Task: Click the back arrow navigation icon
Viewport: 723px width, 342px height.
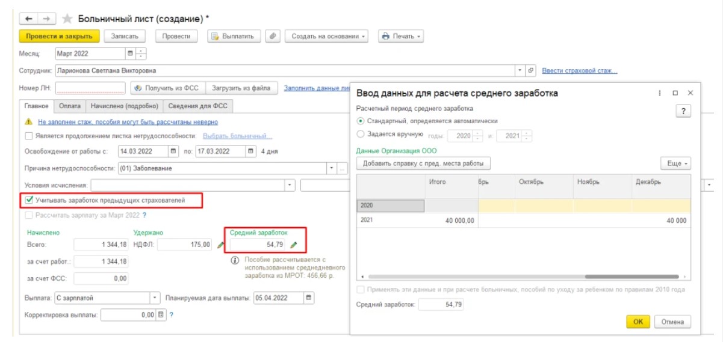Action: coord(29,19)
